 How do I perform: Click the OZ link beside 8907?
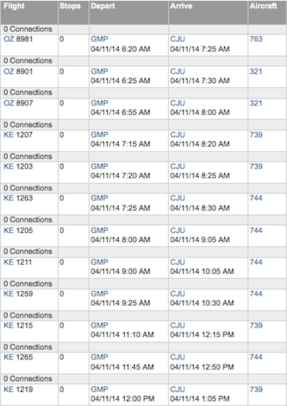9,103
